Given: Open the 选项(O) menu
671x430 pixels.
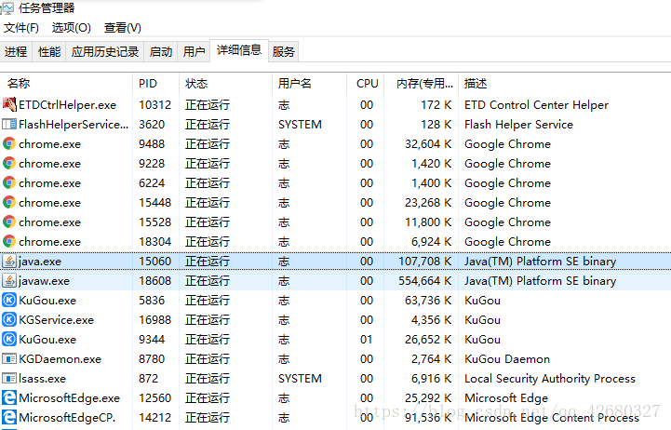Looking at the screenshot, I should pyautogui.click(x=72, y=28).
